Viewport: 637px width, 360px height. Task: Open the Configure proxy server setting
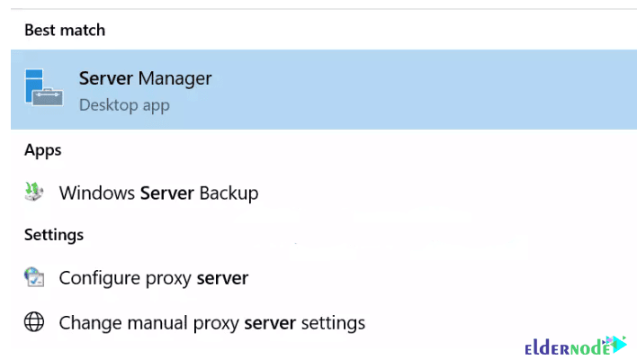coord(153,278)
